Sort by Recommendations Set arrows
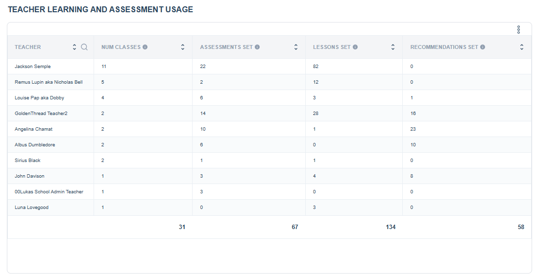The width and height of the screenshot is (537, 278). pyautogui.click(x=522, y=47)
